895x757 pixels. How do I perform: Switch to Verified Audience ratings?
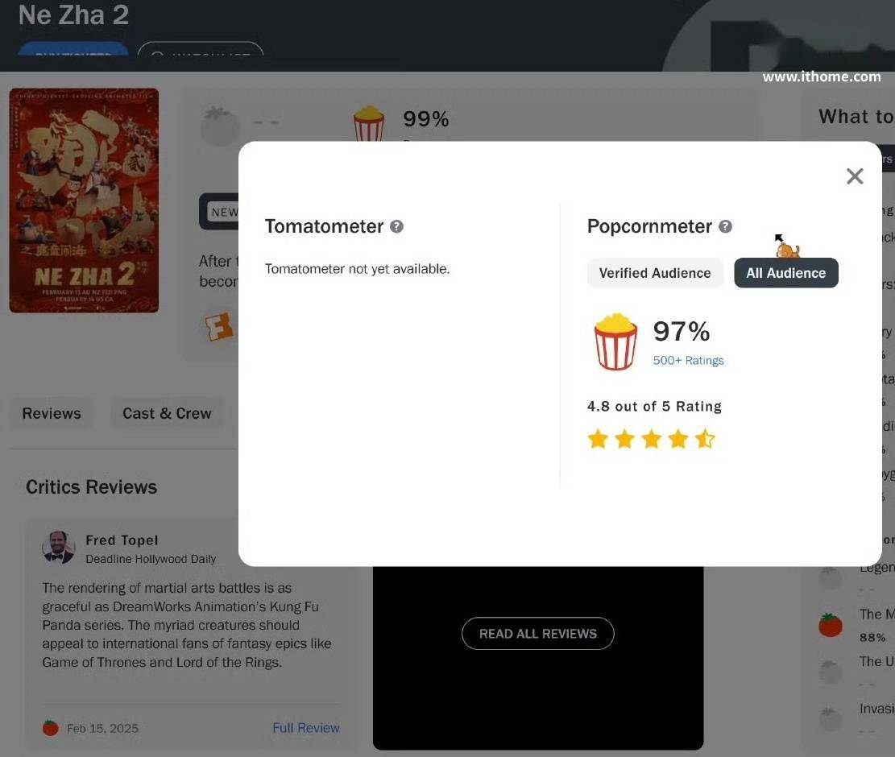655,273
